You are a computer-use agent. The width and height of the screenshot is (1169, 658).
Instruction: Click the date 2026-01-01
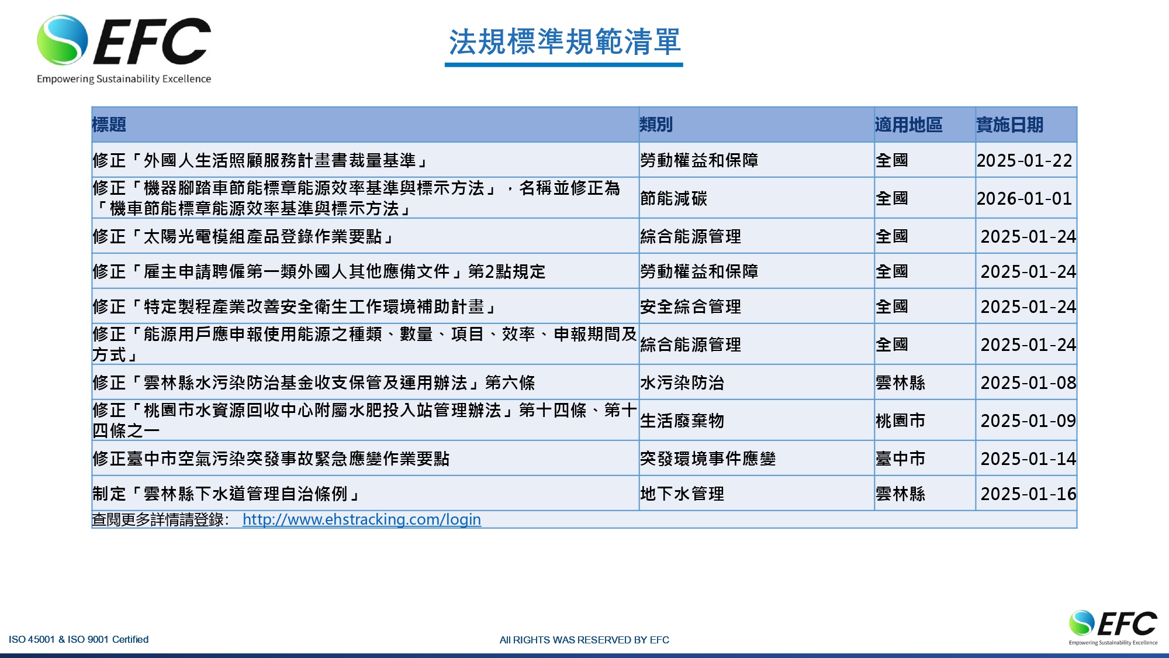pos(1025,198)
